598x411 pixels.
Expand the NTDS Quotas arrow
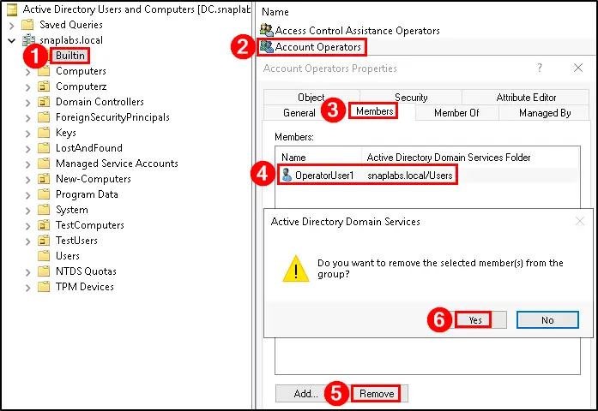click(x=27, y=271)
